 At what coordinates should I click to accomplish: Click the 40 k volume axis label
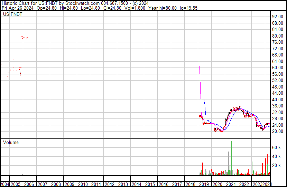[276, 156]
